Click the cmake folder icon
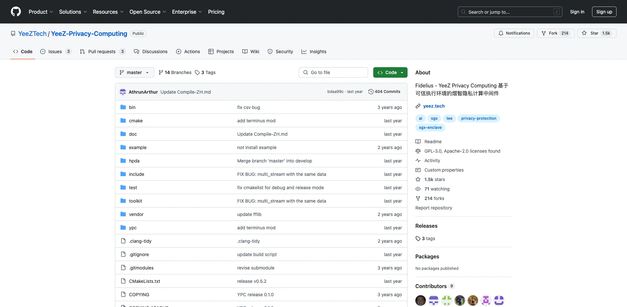The height and width of the screenshot is (307, 627). 123,120
